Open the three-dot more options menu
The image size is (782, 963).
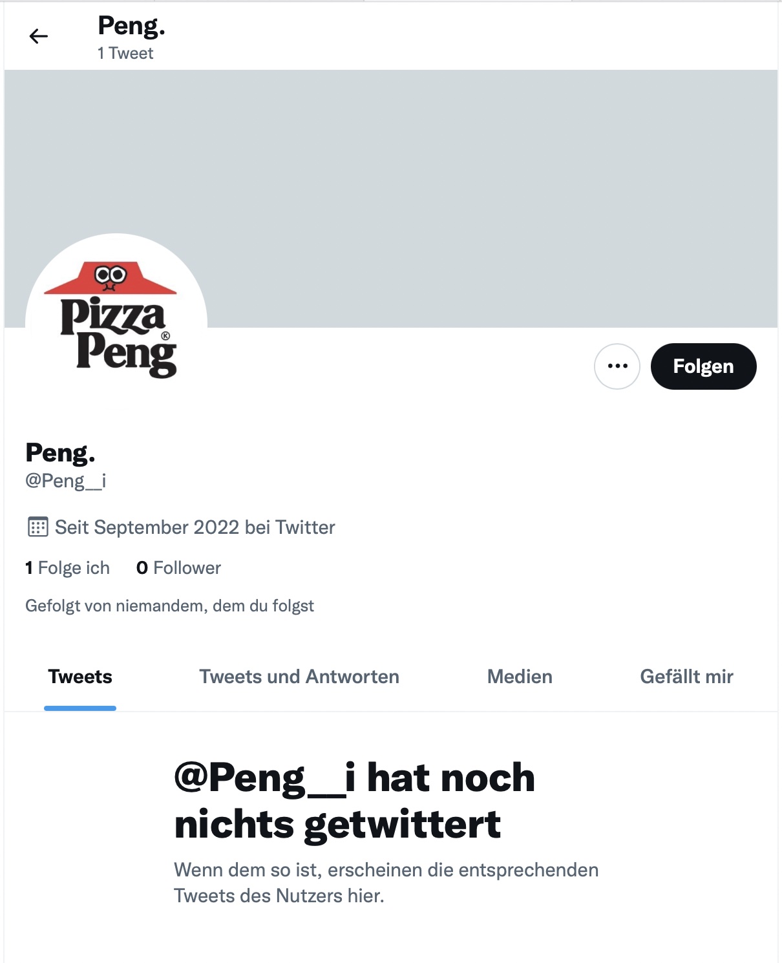click(617, 366)
